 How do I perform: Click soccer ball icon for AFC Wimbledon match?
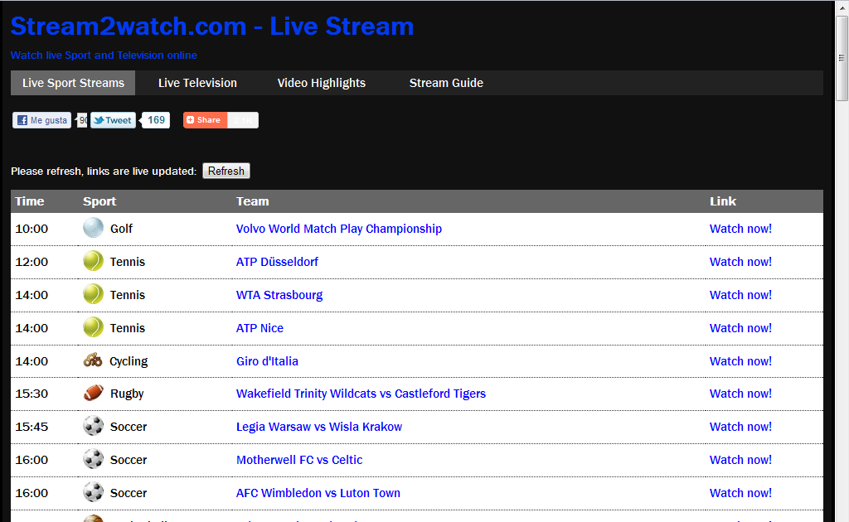coord(94,493)
